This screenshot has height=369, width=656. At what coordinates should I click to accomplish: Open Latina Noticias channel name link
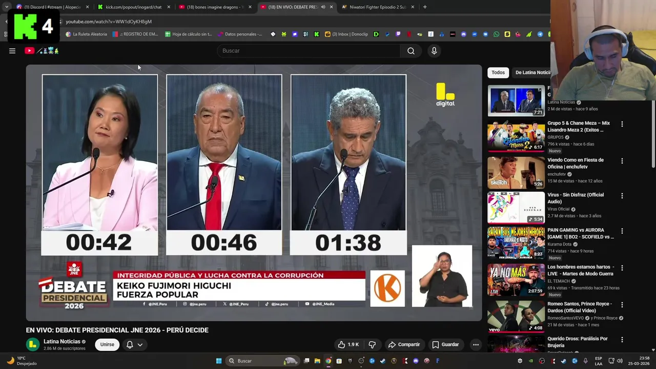click(x=62, y=341)
